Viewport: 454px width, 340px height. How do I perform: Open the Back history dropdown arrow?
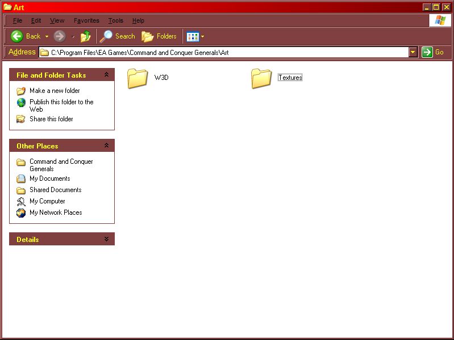tap(47, 37)
